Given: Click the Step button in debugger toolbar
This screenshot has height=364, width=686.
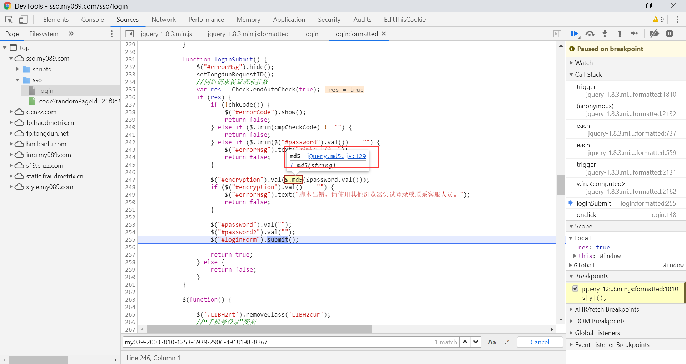Looking at the screenshot, I should click(x=634, y=34).
